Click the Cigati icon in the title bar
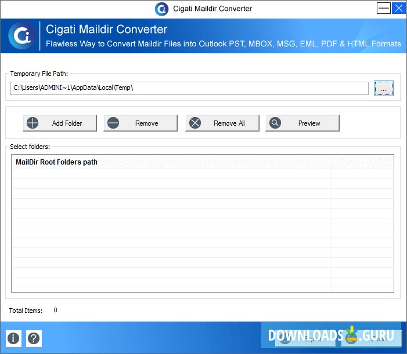Screen dimensions: 407x354 click(161, 9)
